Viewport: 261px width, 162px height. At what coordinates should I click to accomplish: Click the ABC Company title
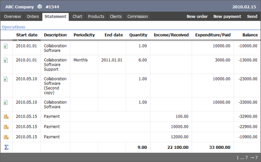tap(19, 7)
